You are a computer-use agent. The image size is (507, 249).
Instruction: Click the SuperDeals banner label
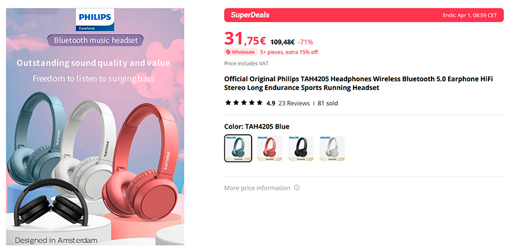[250, 15]
